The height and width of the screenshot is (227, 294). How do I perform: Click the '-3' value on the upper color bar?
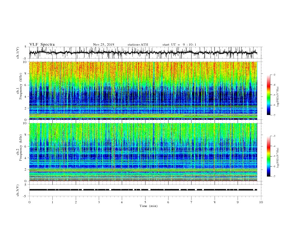[274, 75]
